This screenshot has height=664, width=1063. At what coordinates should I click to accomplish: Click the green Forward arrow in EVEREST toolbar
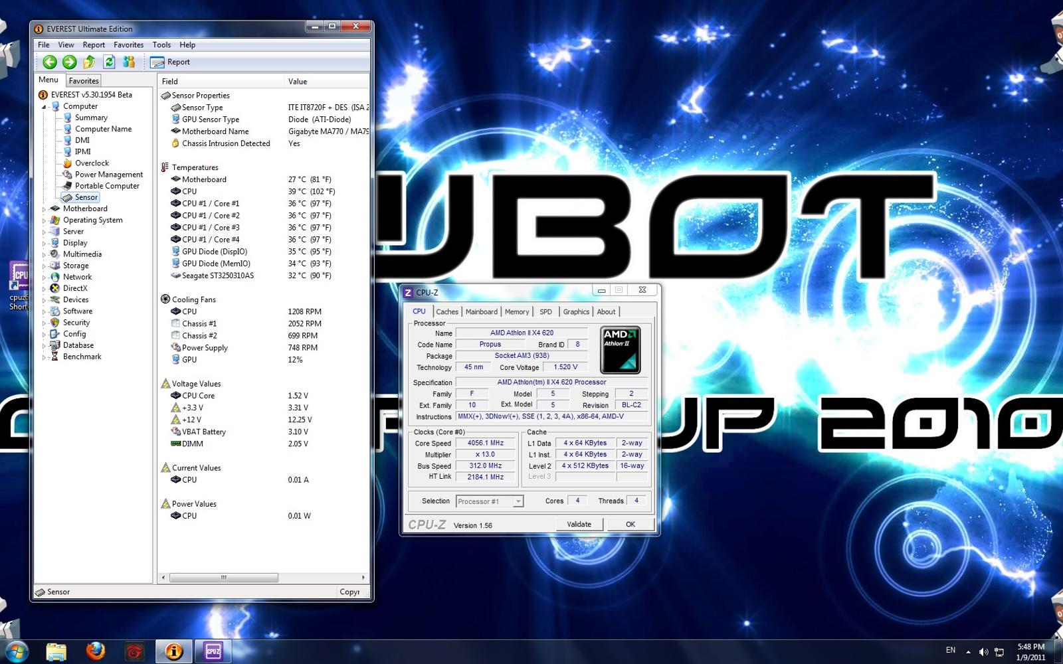pyautogui.click(x=70, y=62)
